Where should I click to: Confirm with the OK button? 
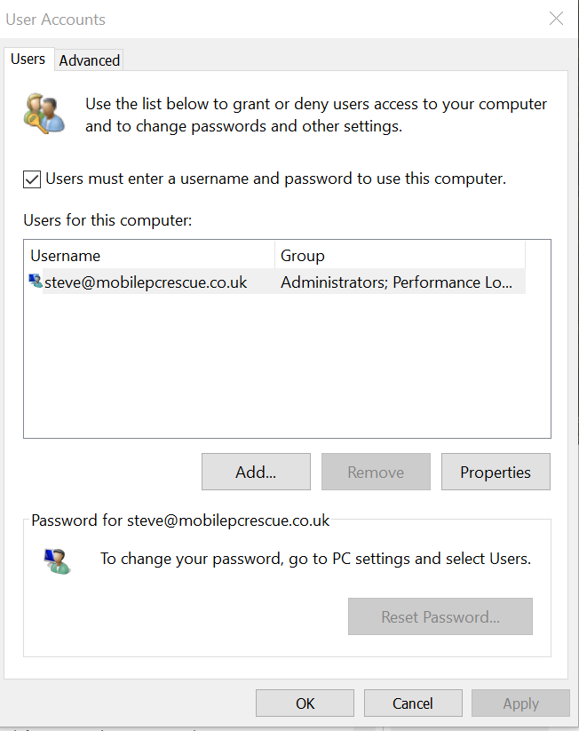[305, 703]
